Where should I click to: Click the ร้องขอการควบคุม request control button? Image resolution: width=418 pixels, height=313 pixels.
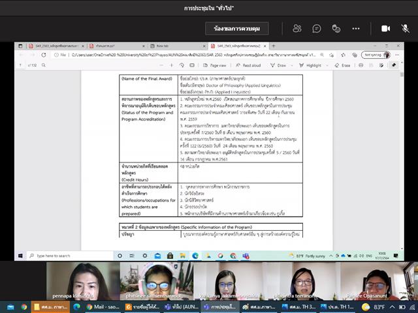[x=236, y=29]
